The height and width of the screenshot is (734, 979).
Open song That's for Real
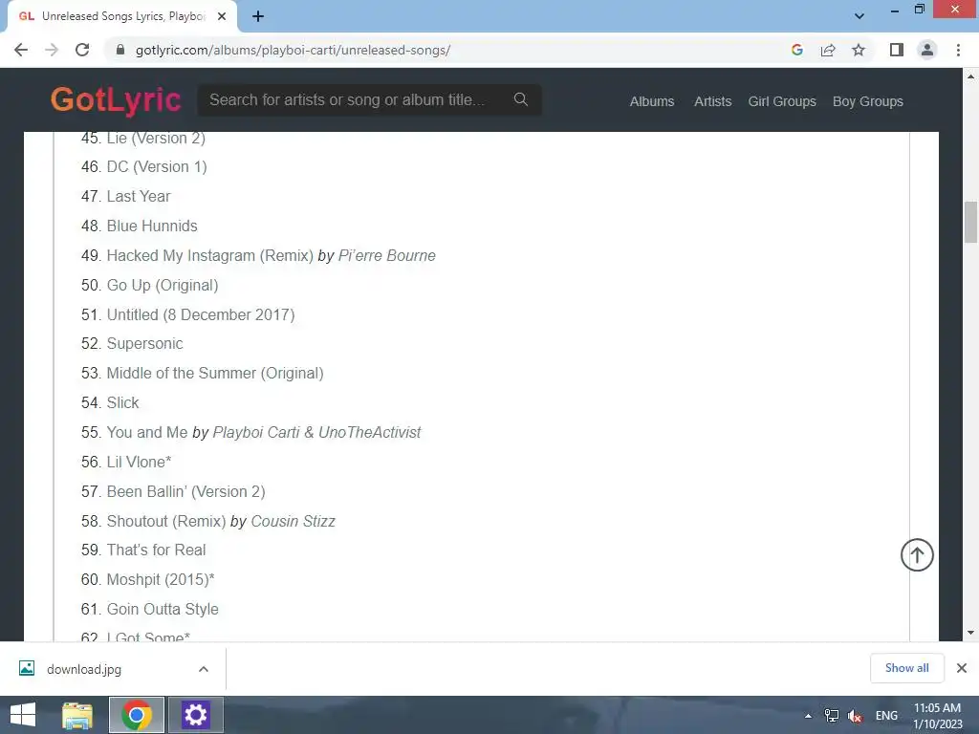click(156, 550)
